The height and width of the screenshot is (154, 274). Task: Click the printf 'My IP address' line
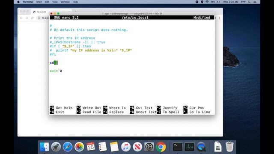(91, 50)
